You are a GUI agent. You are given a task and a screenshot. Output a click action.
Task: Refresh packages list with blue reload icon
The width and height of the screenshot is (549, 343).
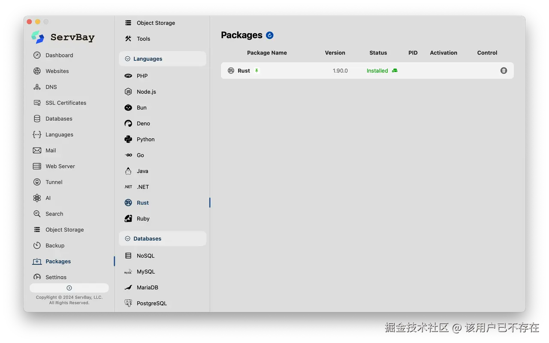(x=270, y=35)
